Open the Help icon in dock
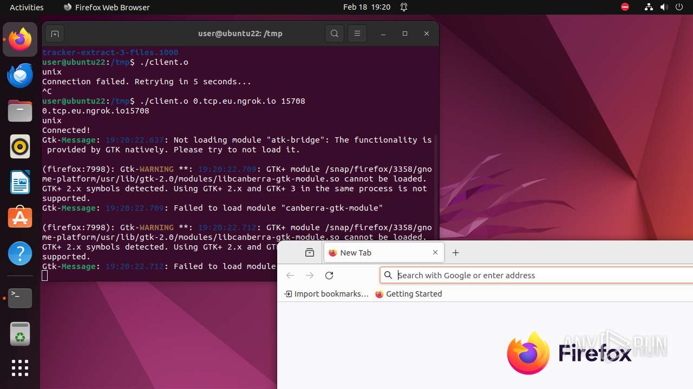 [20, 253]
